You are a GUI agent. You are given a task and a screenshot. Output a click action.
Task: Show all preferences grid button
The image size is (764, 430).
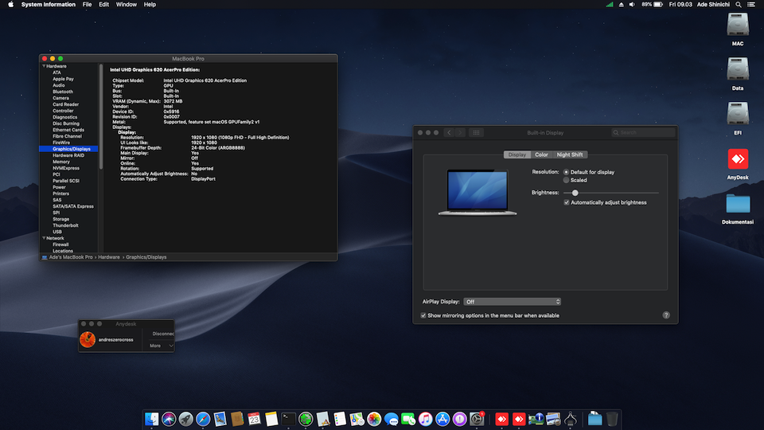(476, 133)
